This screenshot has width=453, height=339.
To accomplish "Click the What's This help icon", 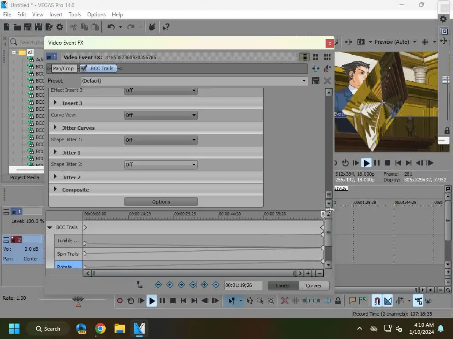I will click(166, 27).
